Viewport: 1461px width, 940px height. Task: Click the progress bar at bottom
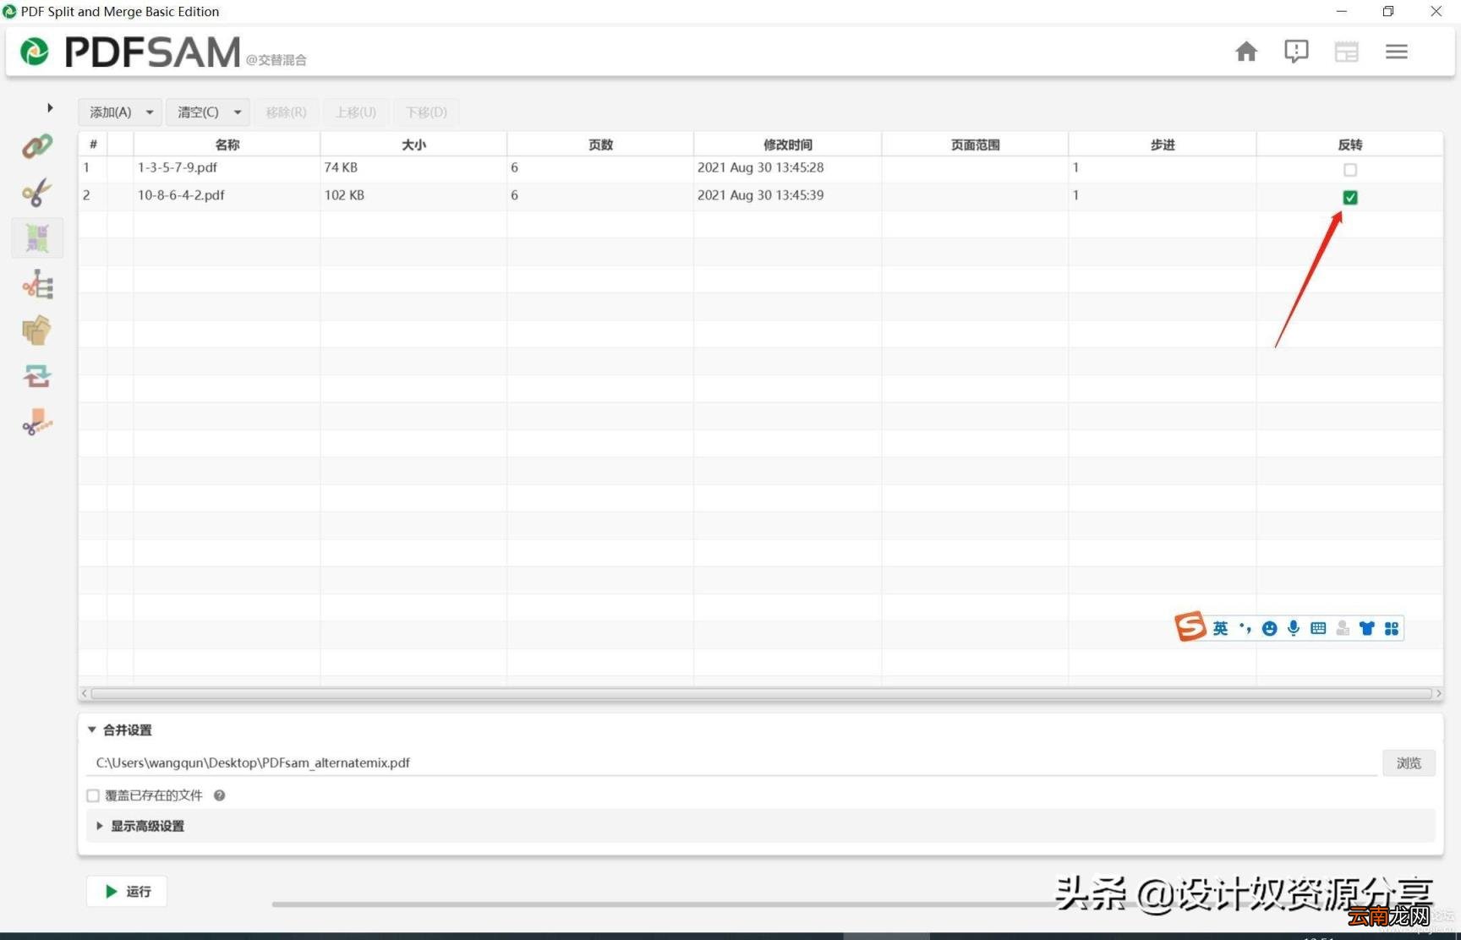coord(852,904)
